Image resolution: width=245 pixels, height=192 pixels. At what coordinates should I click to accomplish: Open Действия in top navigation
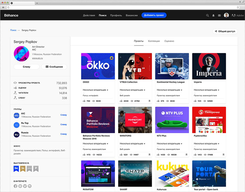(x=89, y=15)
